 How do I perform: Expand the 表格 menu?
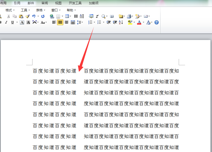click(41, 10)
